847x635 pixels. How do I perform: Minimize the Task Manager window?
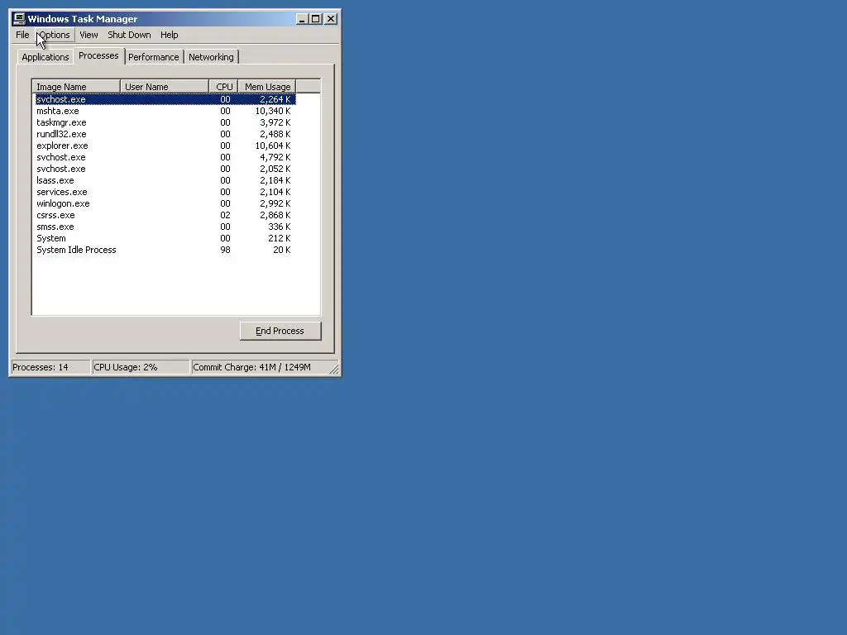click(302, 19)
